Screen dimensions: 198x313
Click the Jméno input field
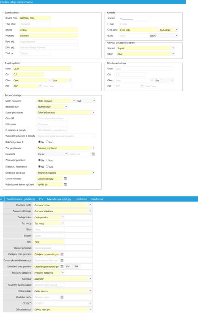coord(48,30)
